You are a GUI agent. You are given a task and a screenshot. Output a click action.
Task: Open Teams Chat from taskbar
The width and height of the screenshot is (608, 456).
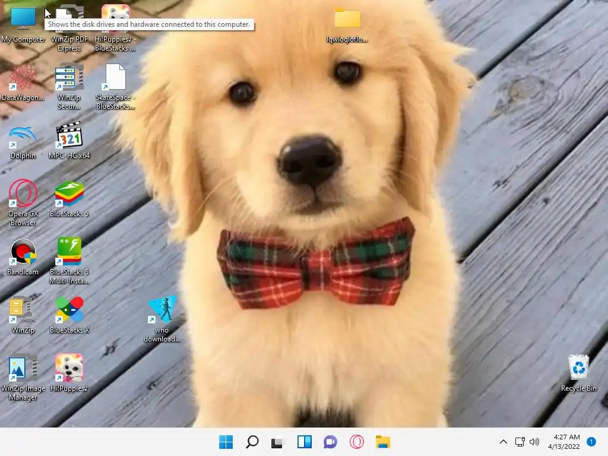point(330,442)
